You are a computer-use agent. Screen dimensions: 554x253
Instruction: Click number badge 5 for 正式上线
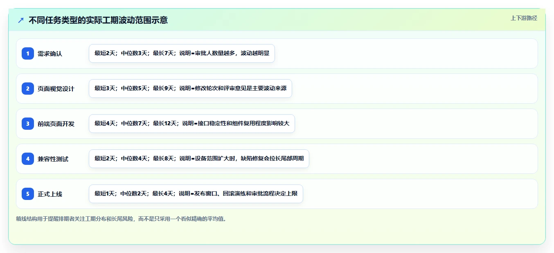coord(28,194)
